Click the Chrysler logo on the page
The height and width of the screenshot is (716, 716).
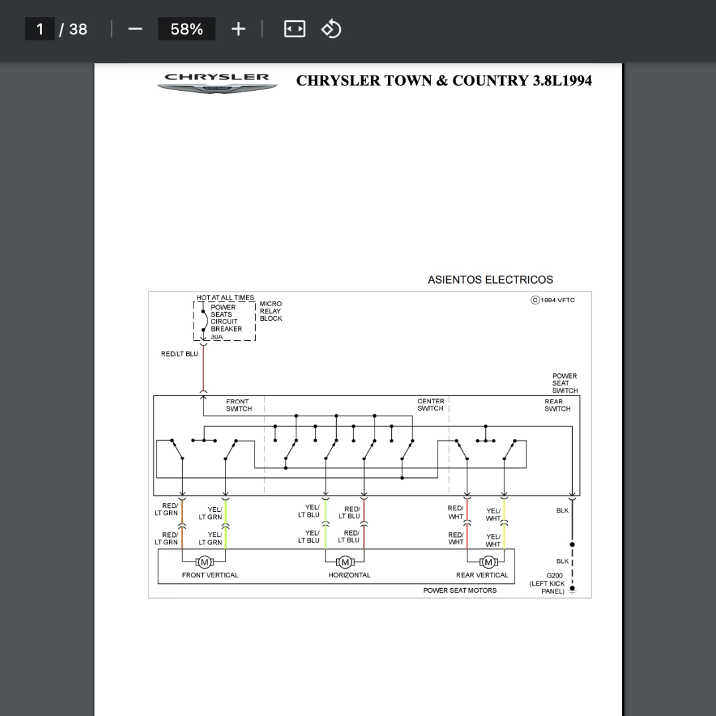click(217, 83)
